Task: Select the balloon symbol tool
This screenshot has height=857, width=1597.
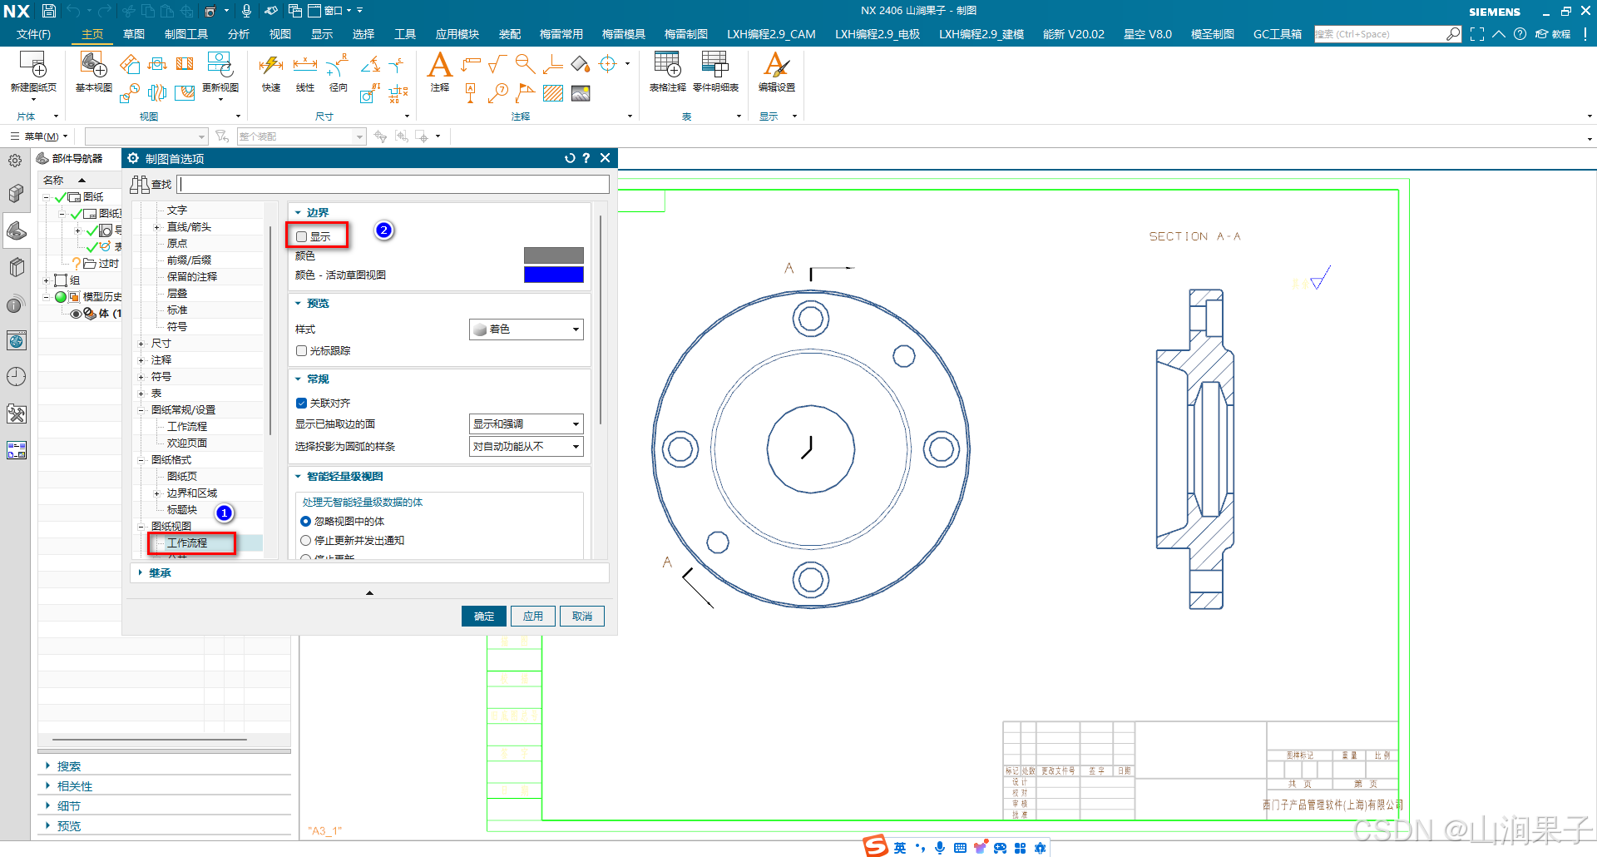Action: coord(498,92)
